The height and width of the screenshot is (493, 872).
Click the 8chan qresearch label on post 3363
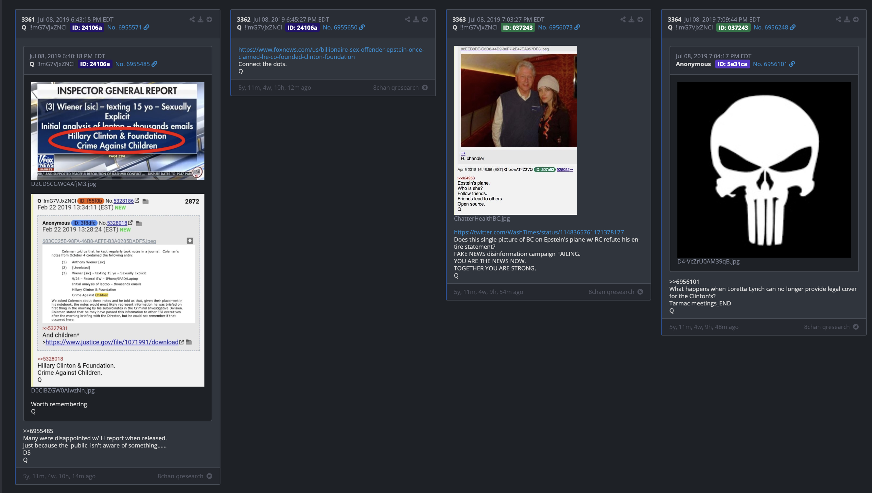[611, 292]
